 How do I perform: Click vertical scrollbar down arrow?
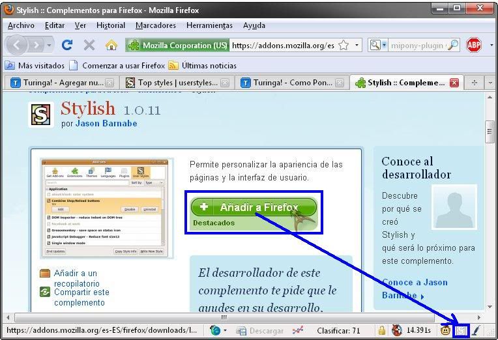[x=490, y=307]
